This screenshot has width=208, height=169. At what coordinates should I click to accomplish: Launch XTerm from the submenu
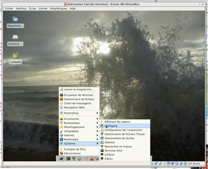[125, 159]
